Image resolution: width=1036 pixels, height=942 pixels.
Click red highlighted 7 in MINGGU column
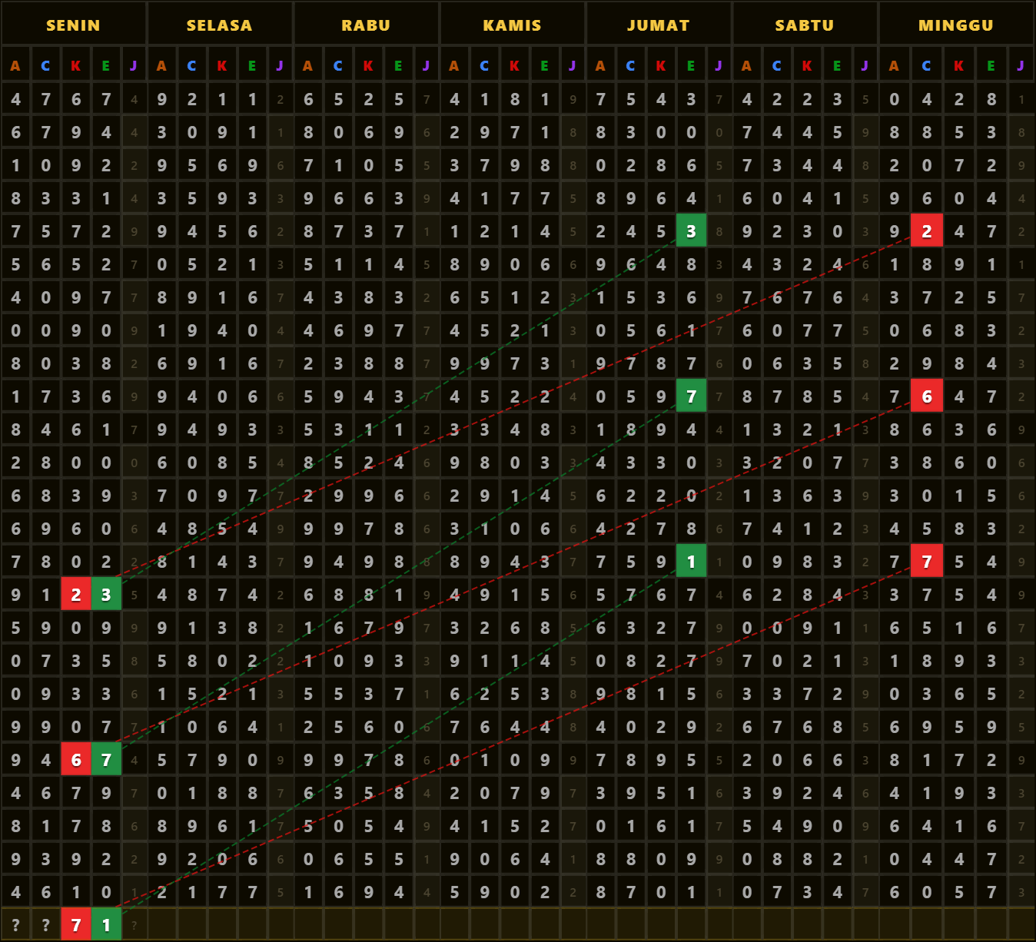pyautogui.click(x=927, y=562)
